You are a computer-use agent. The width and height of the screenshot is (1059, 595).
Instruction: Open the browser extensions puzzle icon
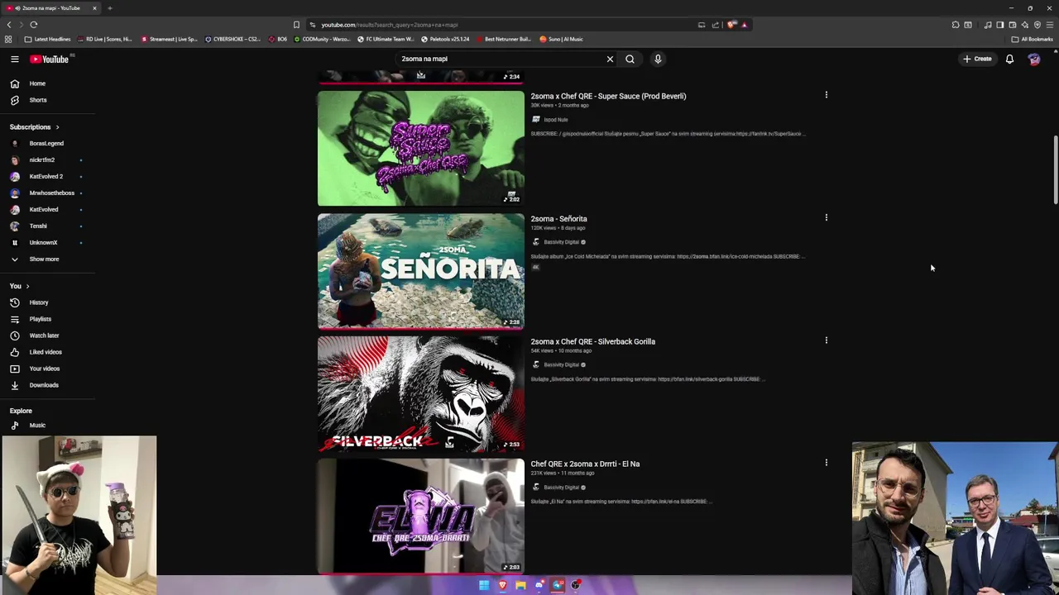[956, 25]
